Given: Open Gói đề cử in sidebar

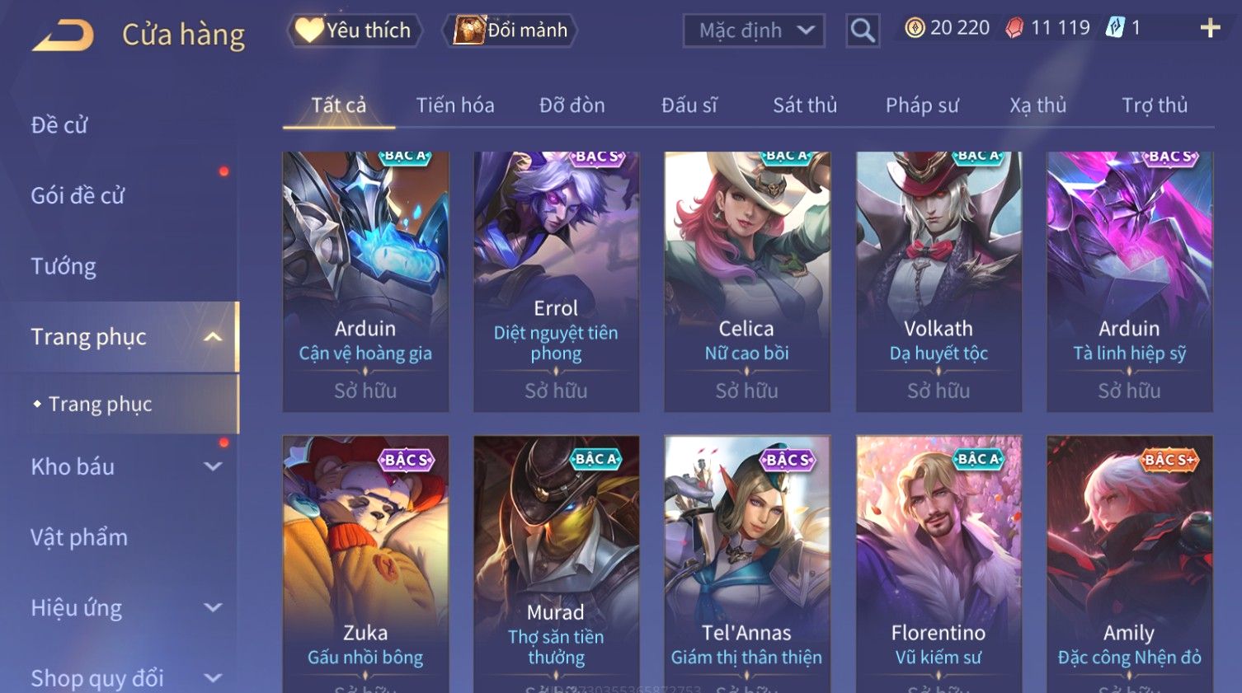Looking at the screenshot, I should click(x=78, y=196).
